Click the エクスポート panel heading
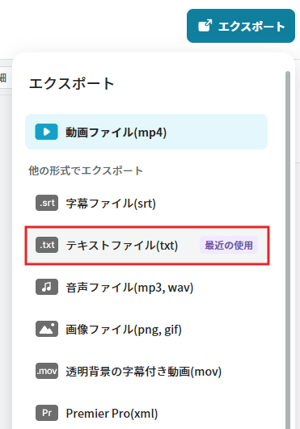 71,83
